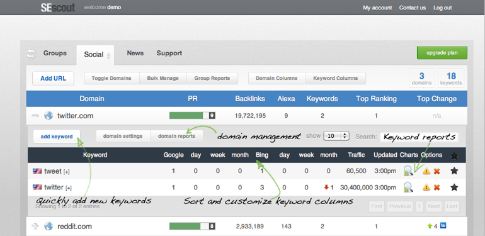Click the upgrade plan button
485x236 pixels.
(x=442, y=53)
